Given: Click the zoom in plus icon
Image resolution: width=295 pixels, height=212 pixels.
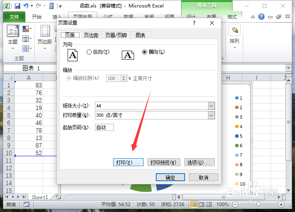Looking at the screenshot, I should [281, 204].
